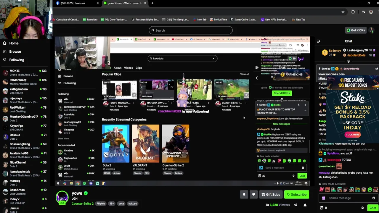The width and height of the screenshot is (379, 213).
Task: Open MonkeyDGaming017 channel in sidebar
Action: [25, 118]
